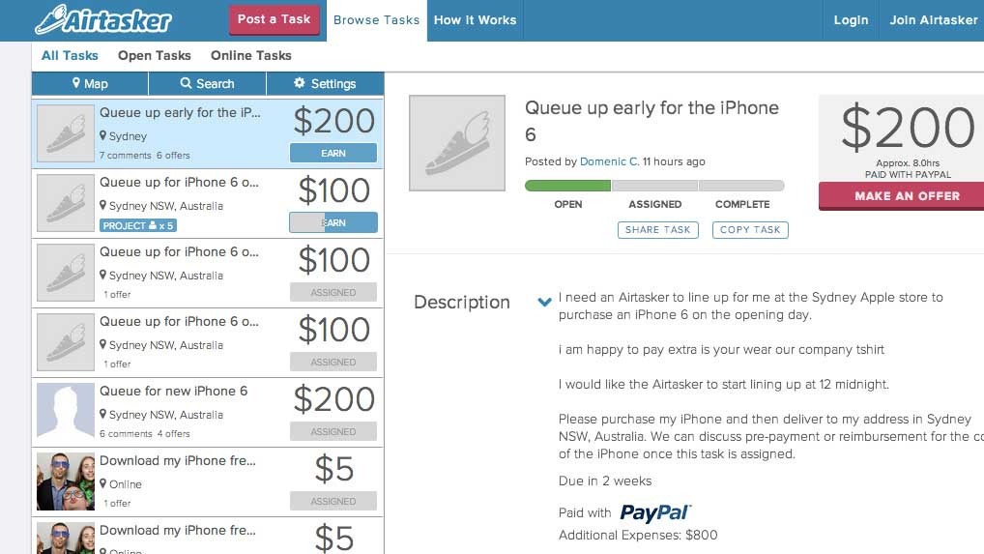
Task: Click the Share Task button
Action: coord(657,230)
